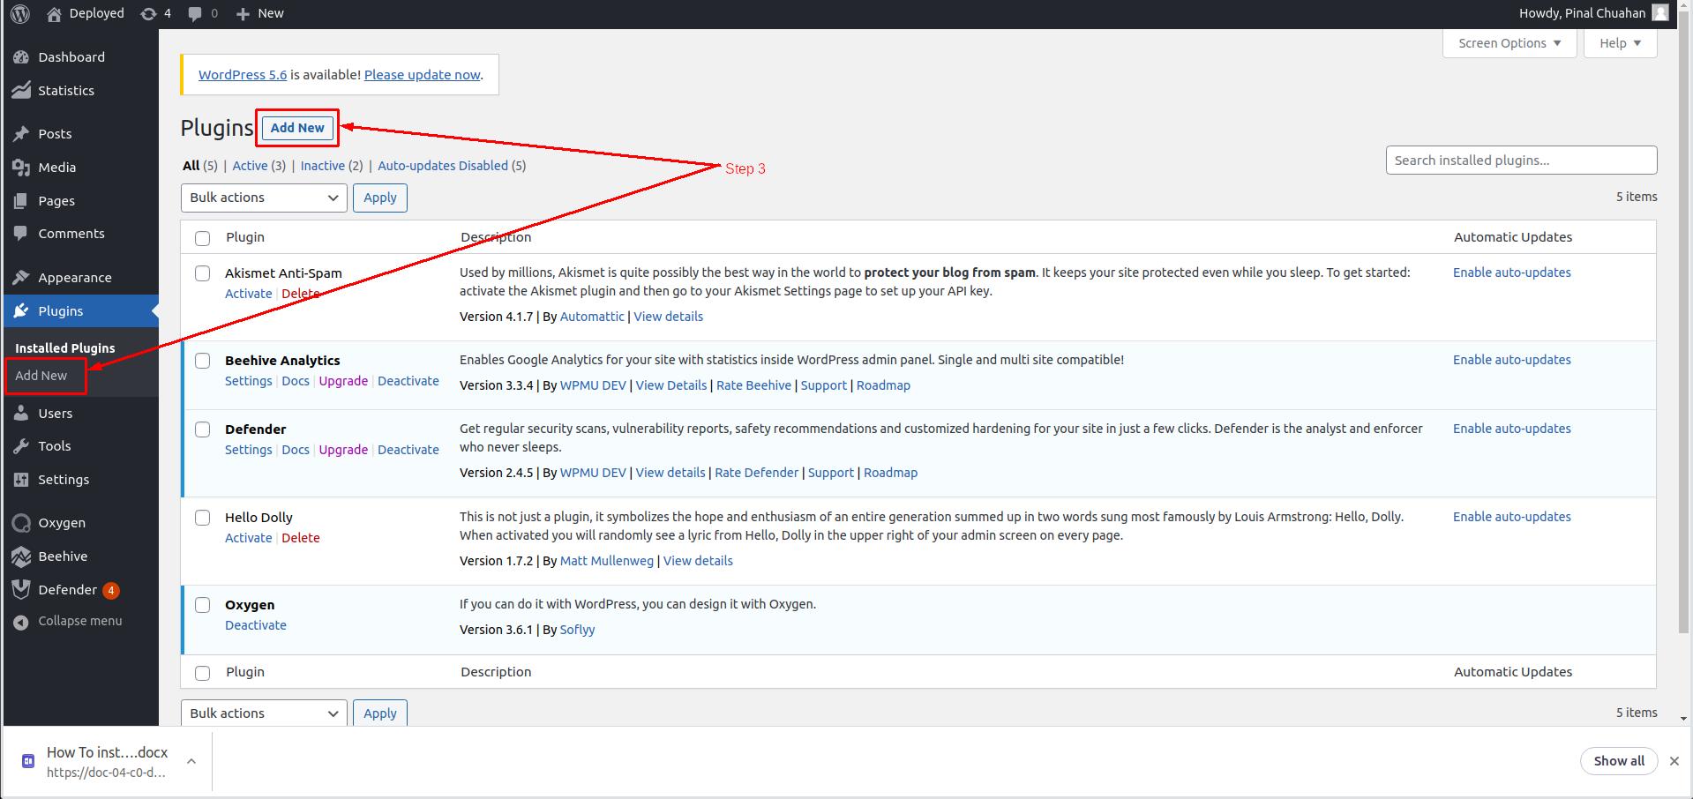Tick the Beehive Analytics checkbox

click(x=202, y=361)
